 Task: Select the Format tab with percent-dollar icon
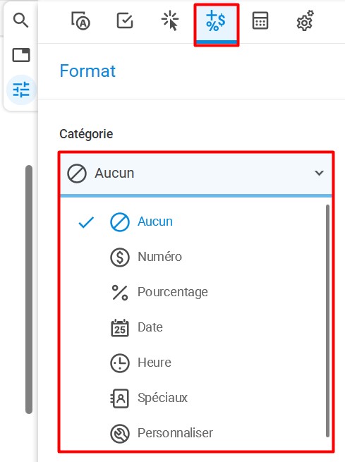217,24
